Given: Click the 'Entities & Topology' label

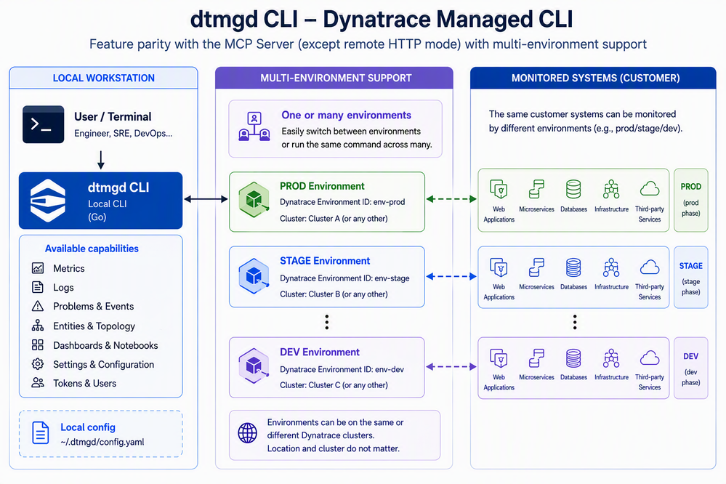Looking at the screenshot, I should pyautogui.click(x=94, y=326).
